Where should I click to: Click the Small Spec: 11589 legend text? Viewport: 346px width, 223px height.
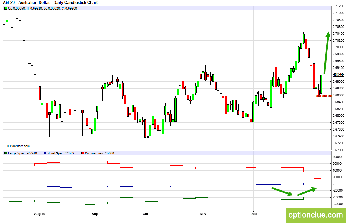coord(61,153)
